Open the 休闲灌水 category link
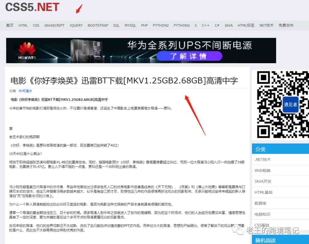309x244 pixels. (25, 91)
